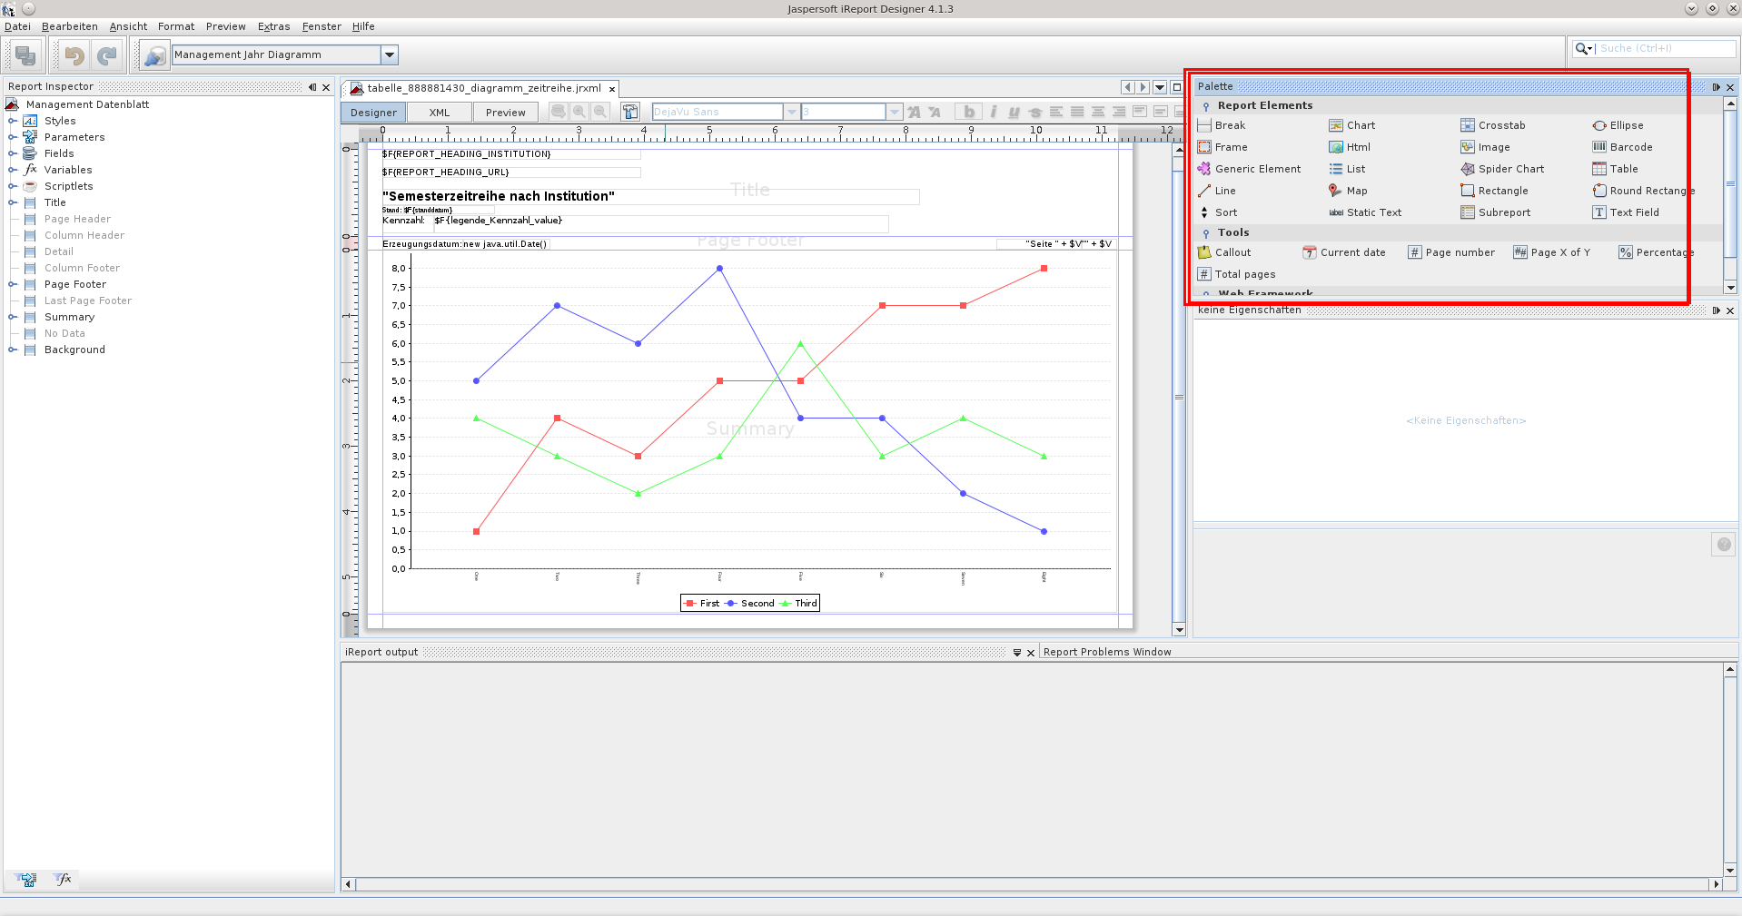The image size is (1742, 916).
Task: Select the Html element in Palette
Action: [x=1350, y=147]
